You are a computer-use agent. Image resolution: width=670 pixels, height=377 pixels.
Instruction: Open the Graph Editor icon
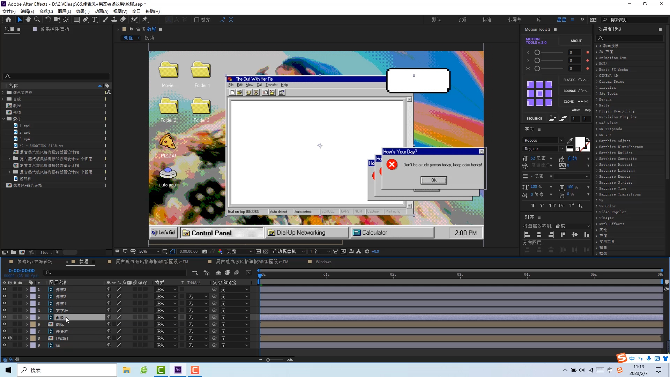point(248,273)
